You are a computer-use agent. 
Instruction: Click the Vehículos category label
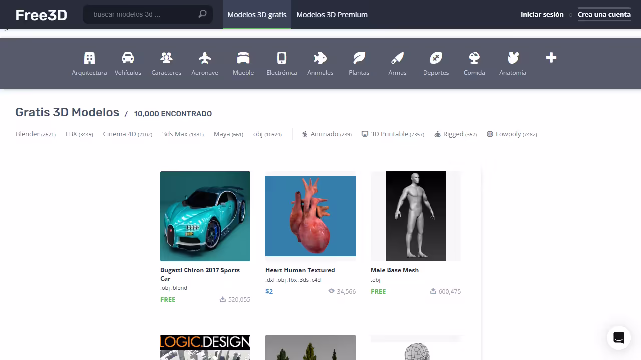128,72
